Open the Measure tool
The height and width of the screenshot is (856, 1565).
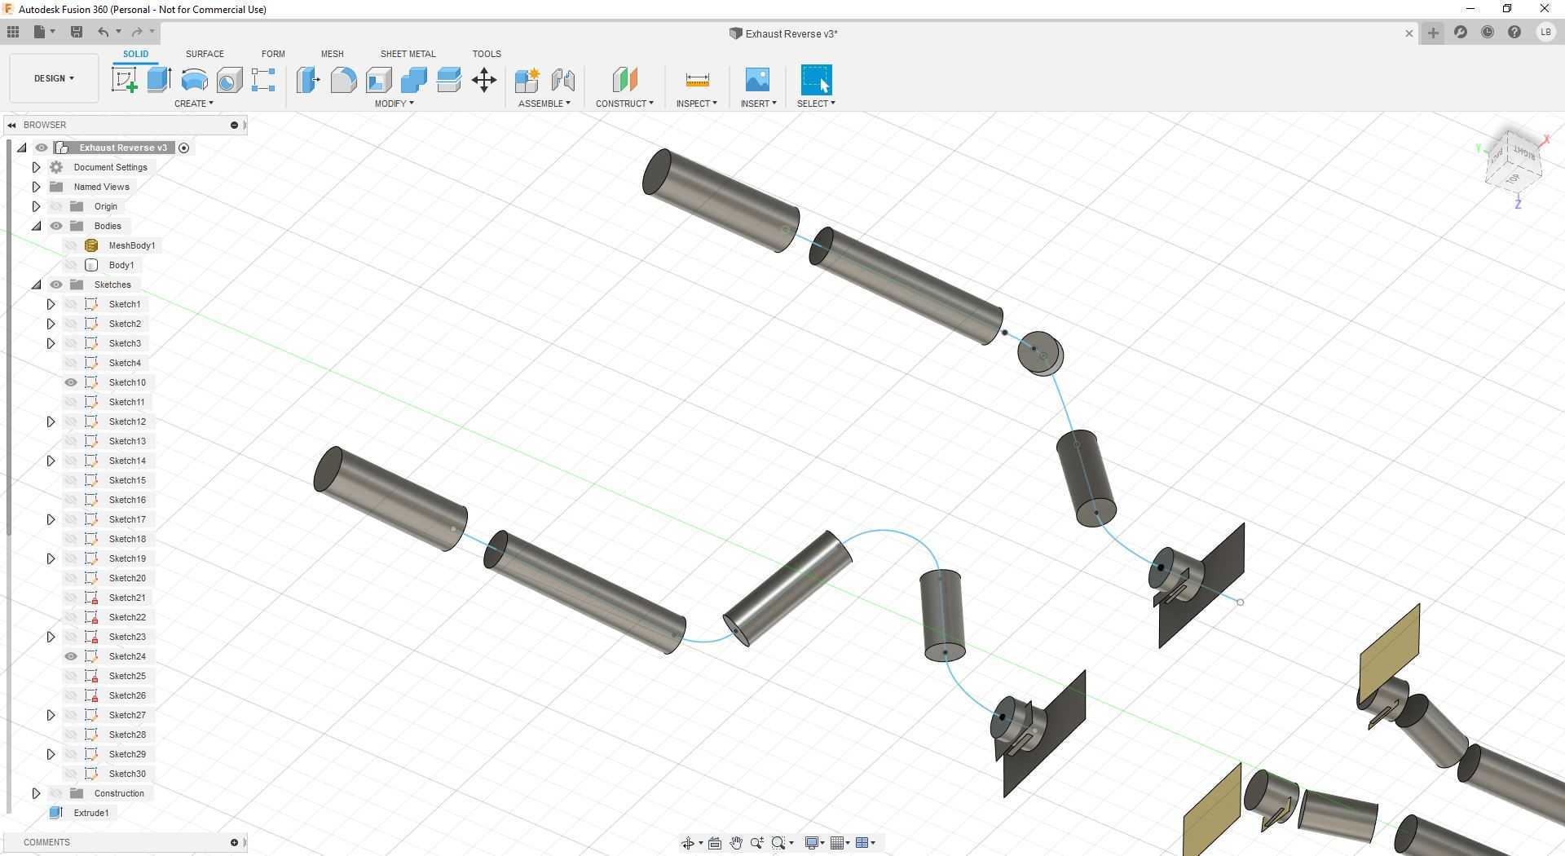(697, 80)
